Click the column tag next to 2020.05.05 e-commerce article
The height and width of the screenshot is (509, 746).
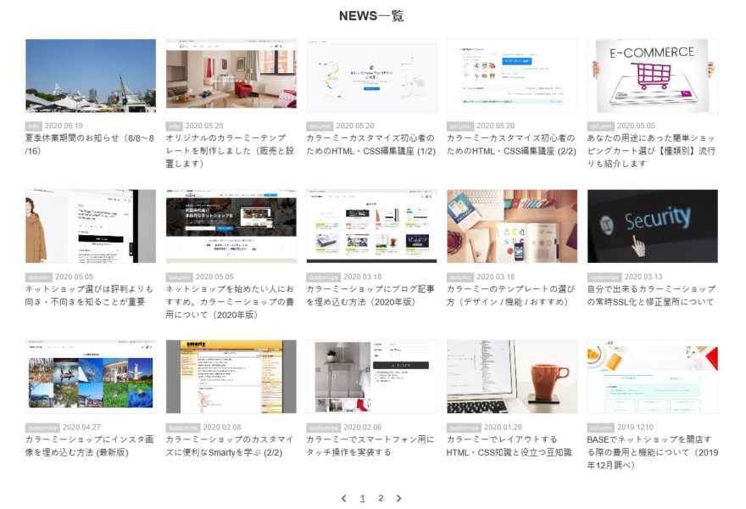point(600,126)
